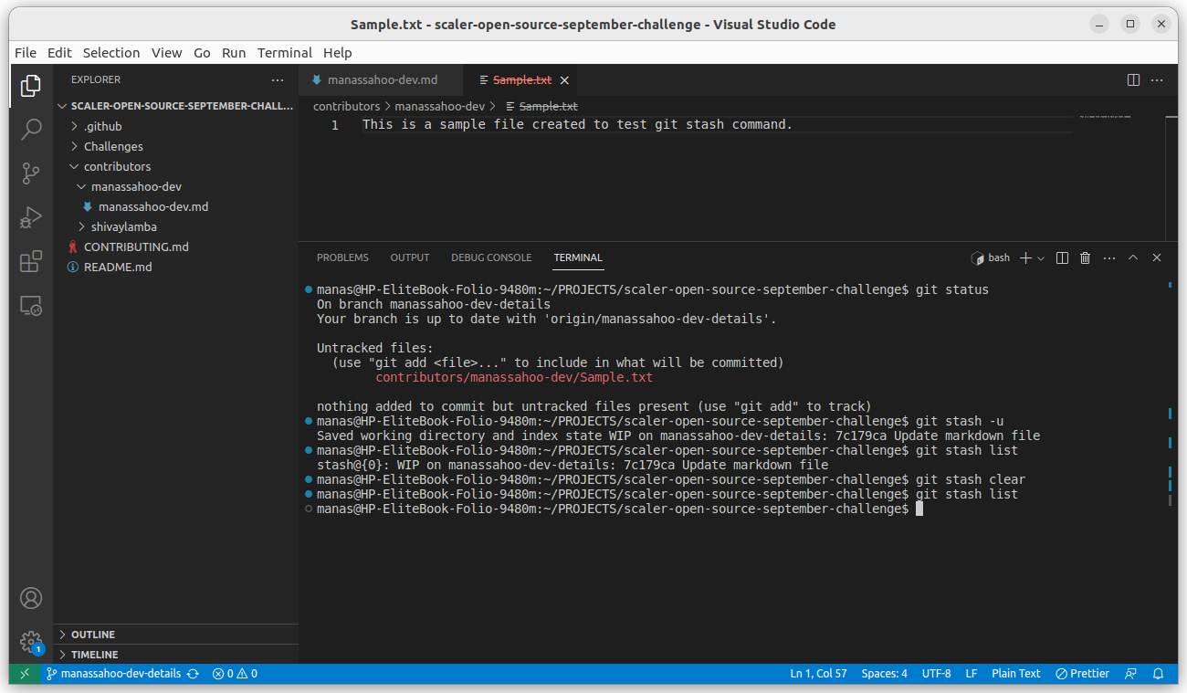This screenshot has width=1187, height=693.
Task: Expand the TIMELINE section
Action: tap(95, 654)
